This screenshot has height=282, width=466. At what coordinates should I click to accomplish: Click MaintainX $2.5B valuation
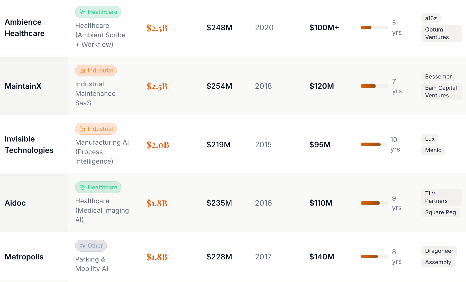(x=157, y=86)
